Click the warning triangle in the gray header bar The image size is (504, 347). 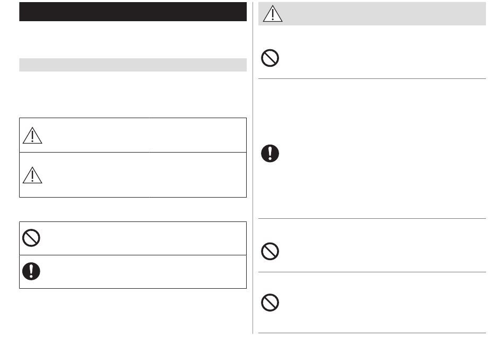273,14
